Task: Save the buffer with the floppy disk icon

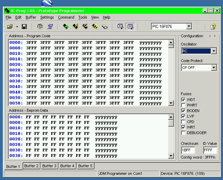Action: [24, 27]
